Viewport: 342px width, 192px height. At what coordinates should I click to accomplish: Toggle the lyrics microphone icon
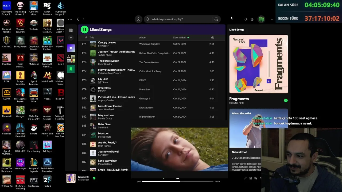245,178
